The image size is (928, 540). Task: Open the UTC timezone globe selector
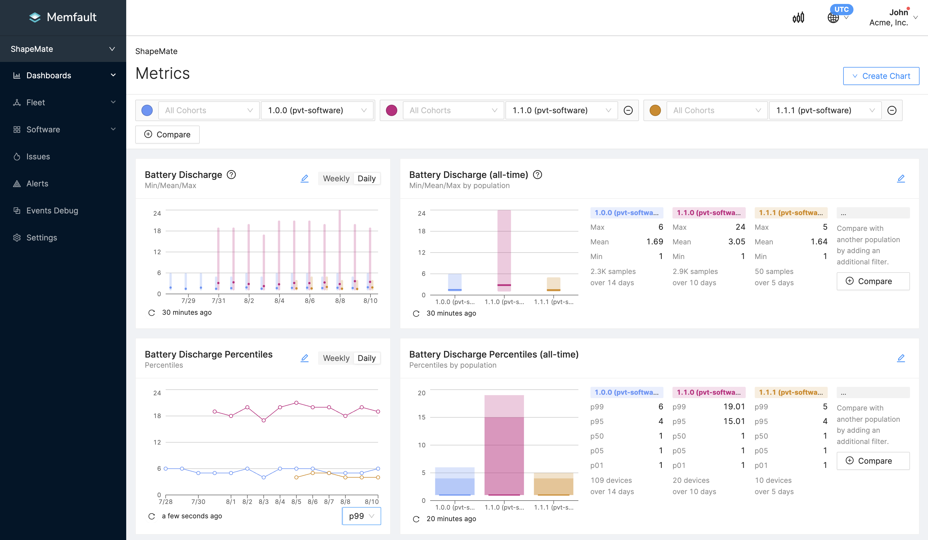click(833, 17)
